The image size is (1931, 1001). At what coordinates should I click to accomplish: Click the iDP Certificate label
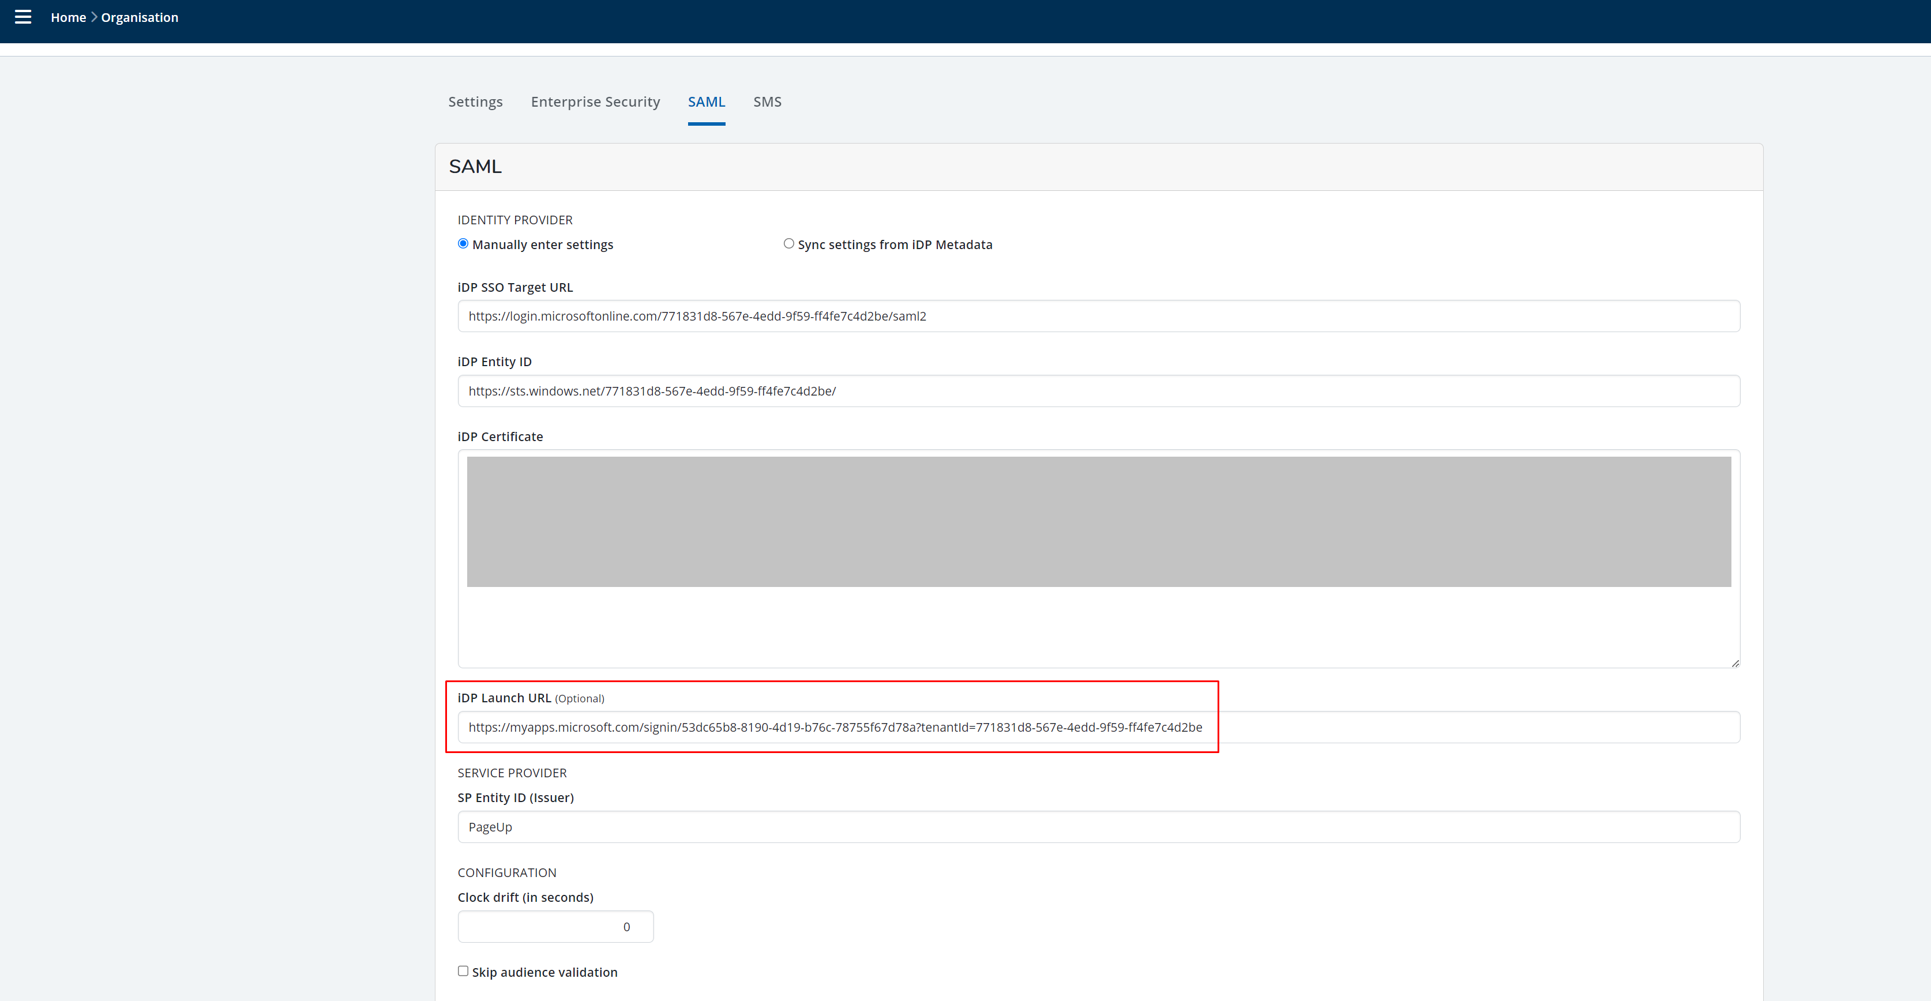pyautogui.click(x=500, y=437)
